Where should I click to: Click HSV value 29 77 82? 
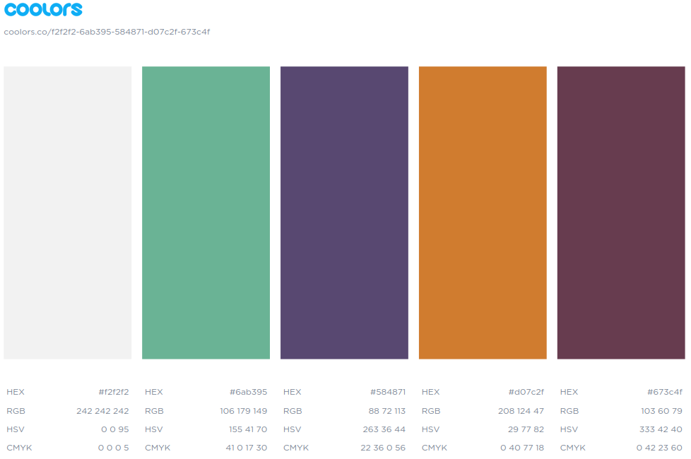point(526,429)
